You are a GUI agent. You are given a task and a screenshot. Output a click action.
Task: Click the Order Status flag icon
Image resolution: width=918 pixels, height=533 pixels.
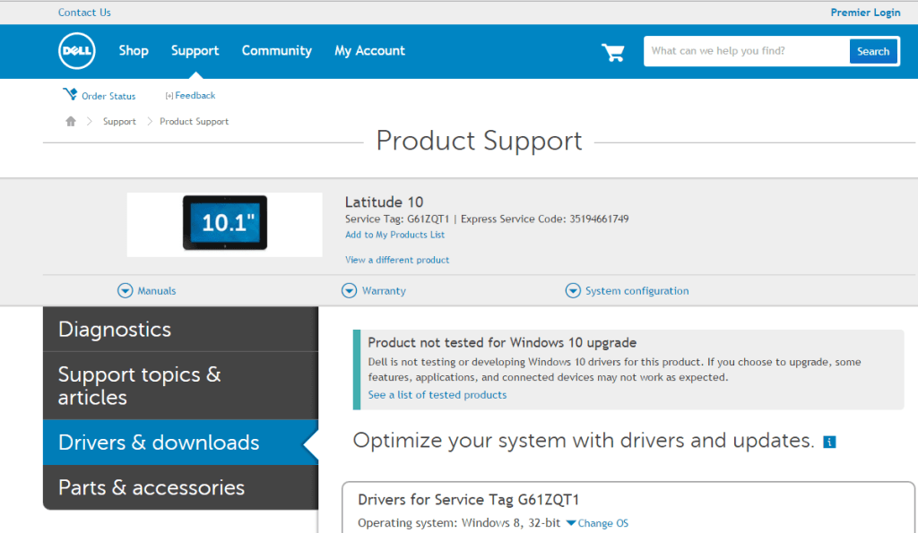pyautogui.click(x=69, y=94)
